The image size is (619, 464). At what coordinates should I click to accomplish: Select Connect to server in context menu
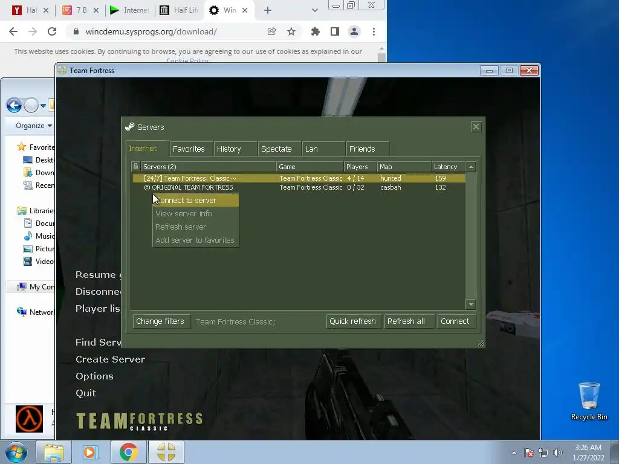[195, 201]
